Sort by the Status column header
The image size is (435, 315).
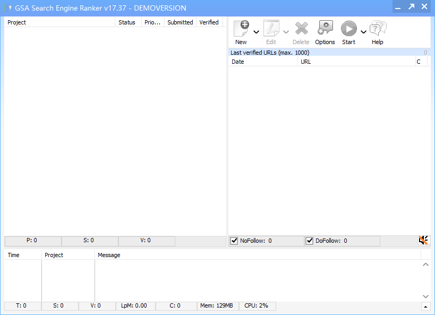click(x=128, y=22)
